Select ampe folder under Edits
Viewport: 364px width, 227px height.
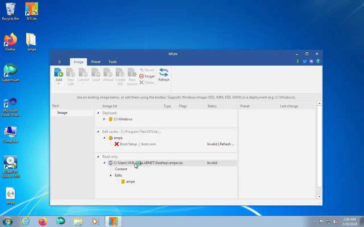(131, 182)
